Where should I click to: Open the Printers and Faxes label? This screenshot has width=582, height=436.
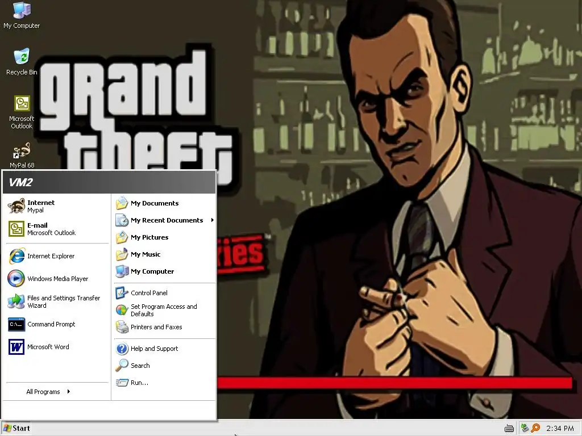click(x=156, y=327)
